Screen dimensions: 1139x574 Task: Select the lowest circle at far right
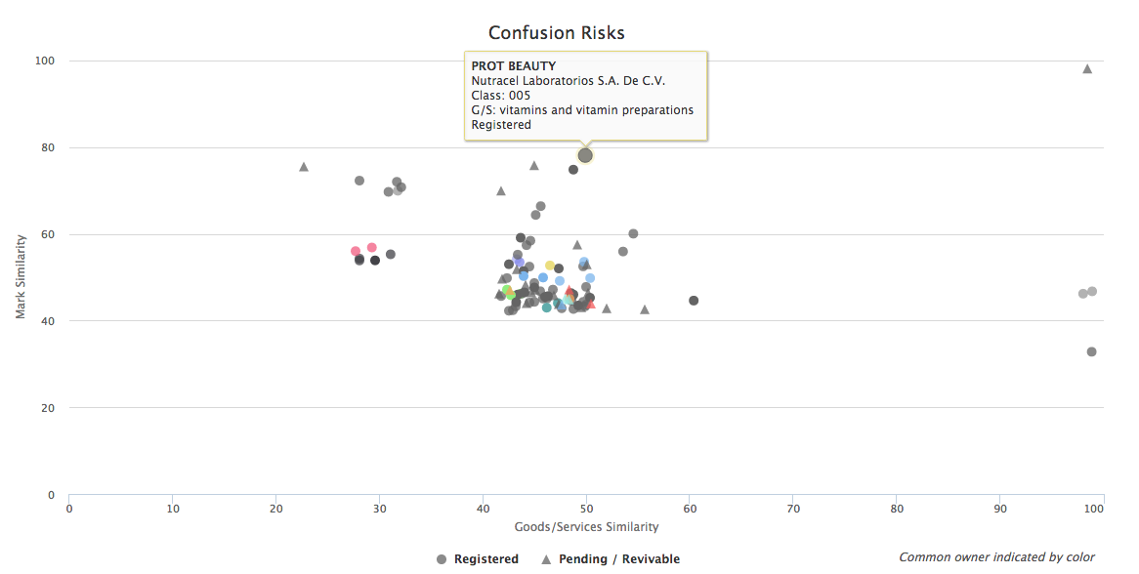pyautogui.click(x=1091, y=351)
